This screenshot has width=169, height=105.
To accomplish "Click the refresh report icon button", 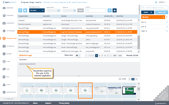I will click(20, 10).
